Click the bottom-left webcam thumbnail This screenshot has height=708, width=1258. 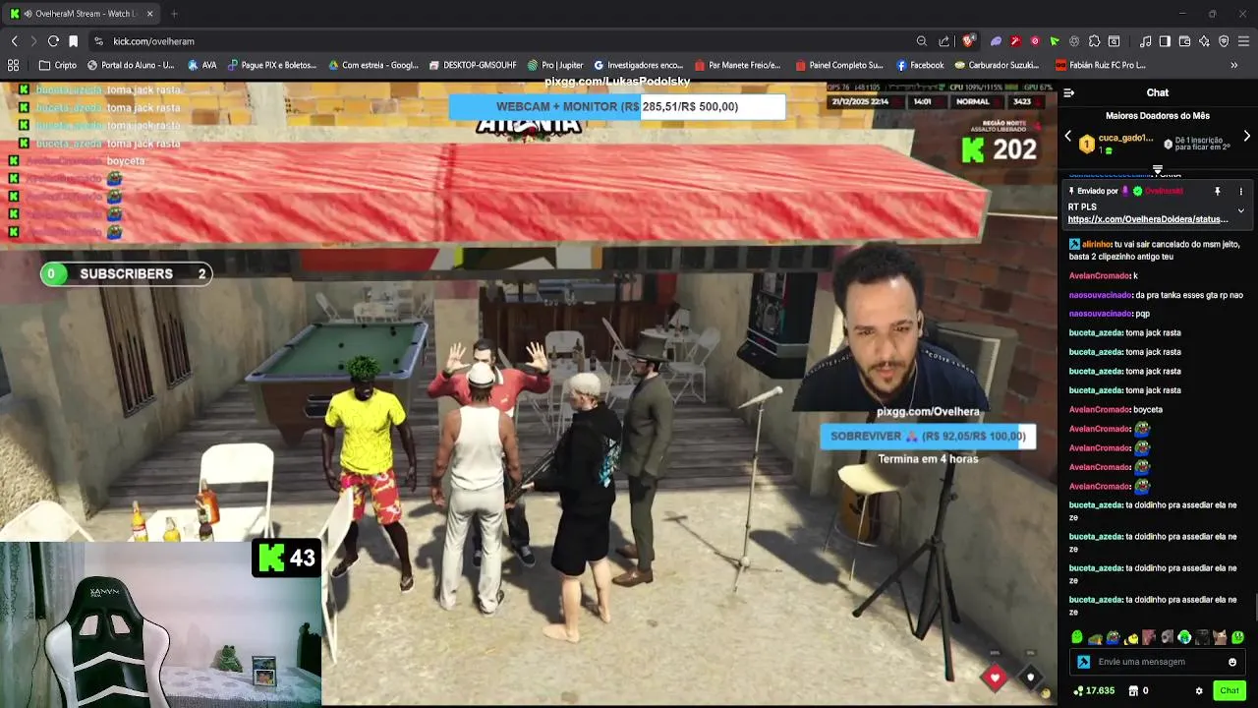point(160,623)
